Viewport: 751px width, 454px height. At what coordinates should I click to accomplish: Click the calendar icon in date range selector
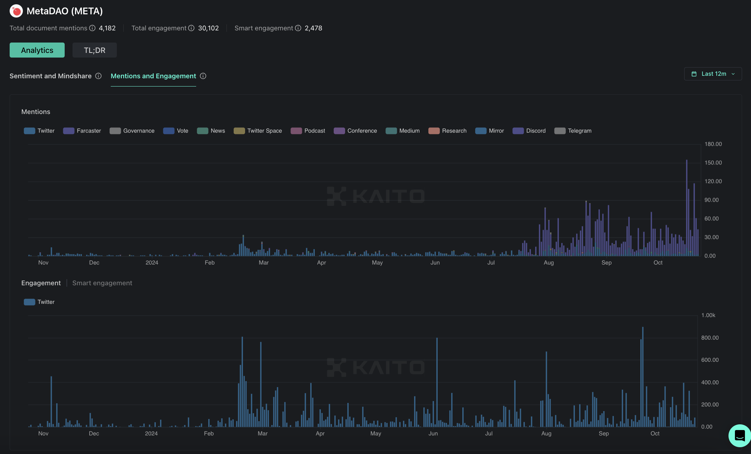coord(694,74)
